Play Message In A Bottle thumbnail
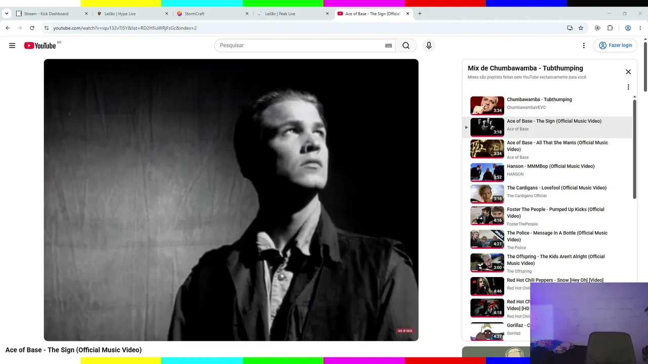Viewport: 648px width, 364px height. (487, 239)
